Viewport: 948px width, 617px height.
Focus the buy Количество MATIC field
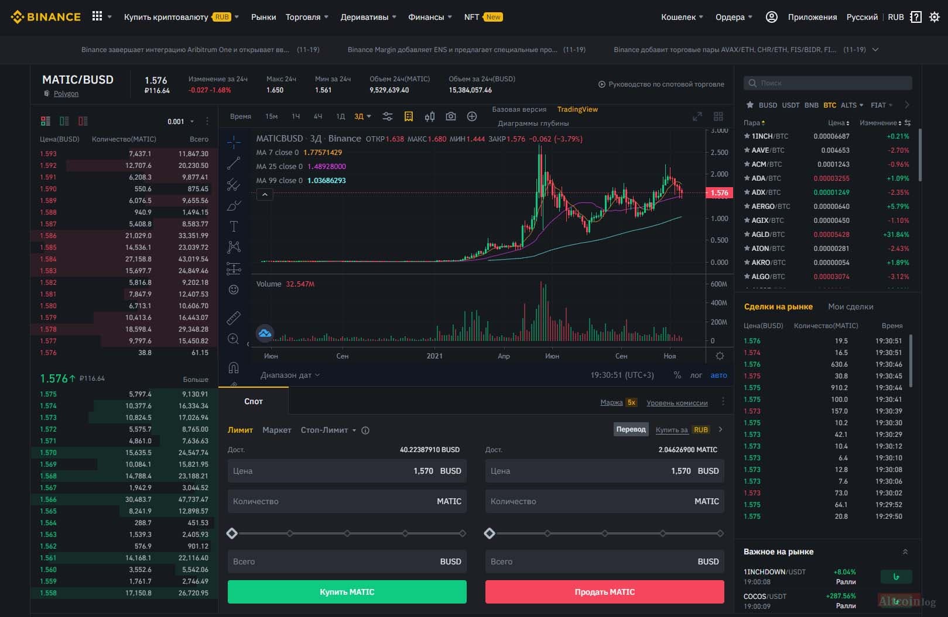347,501
